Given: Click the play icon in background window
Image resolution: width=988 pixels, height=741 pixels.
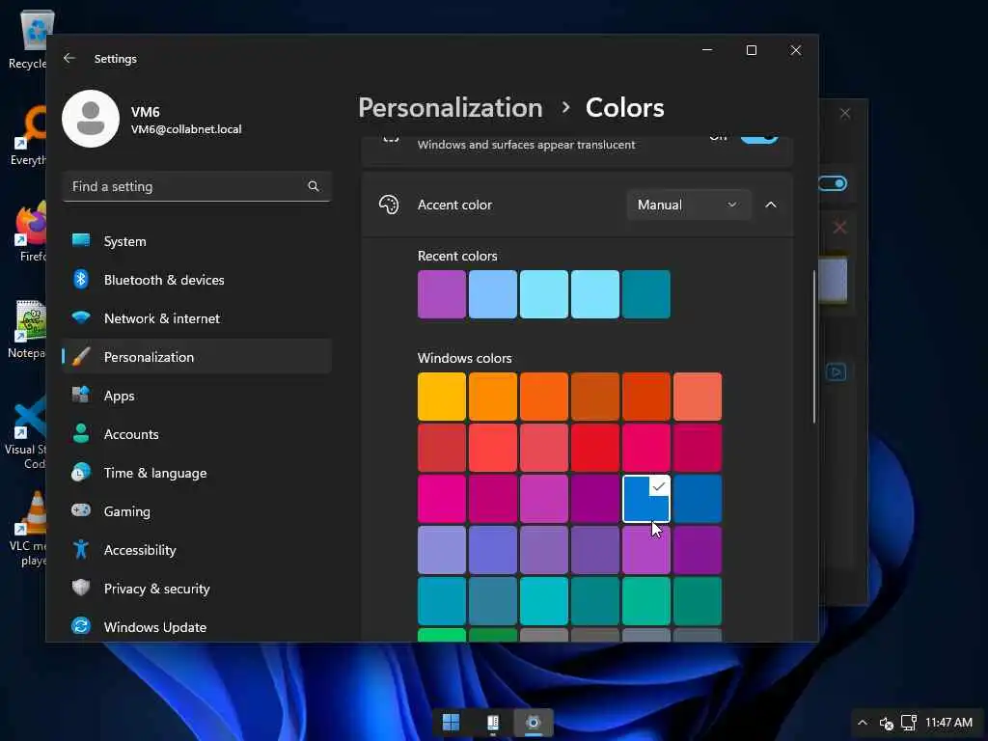Looking at the screenshot, I should click(837, 371).
